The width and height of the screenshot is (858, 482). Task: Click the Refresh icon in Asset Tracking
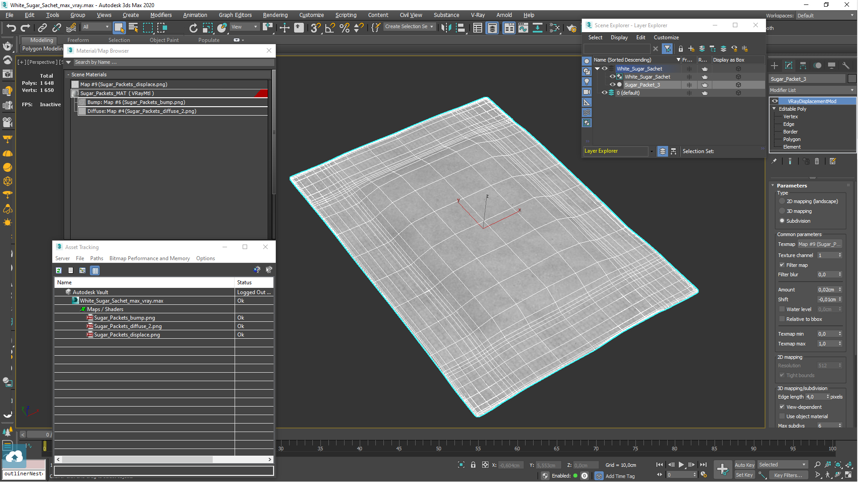[59, 270]
